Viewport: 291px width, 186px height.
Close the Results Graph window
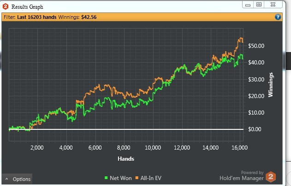click(273, 5)
